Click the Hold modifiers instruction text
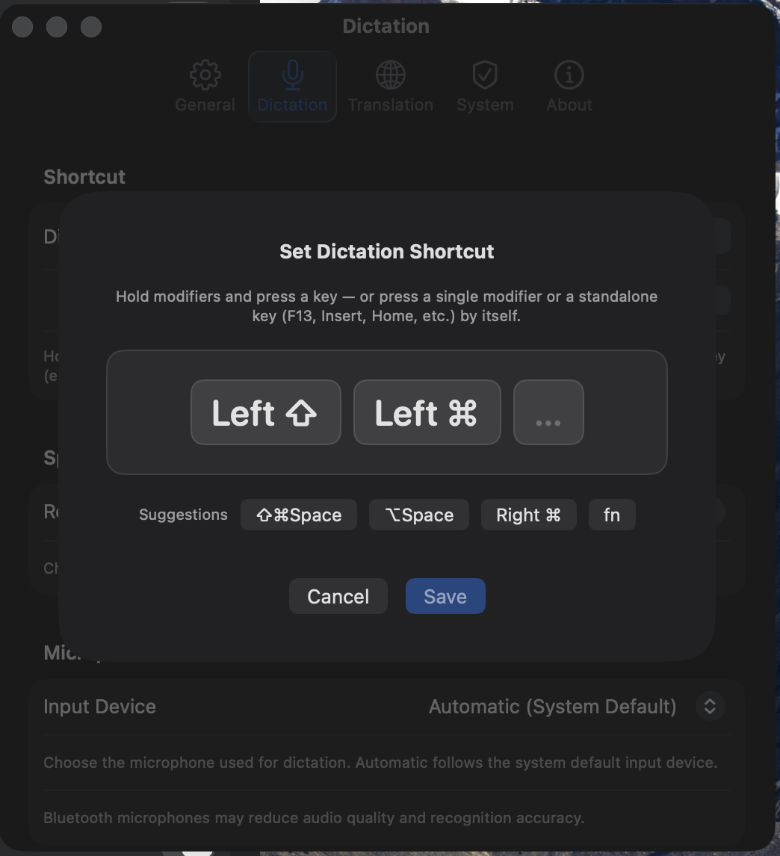This screenshot has height=856, width=780. 387,306
